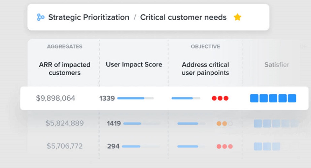Click the three red dots in the highlighted row
This screenshot has height=168, width=311.
click(220, 98)
